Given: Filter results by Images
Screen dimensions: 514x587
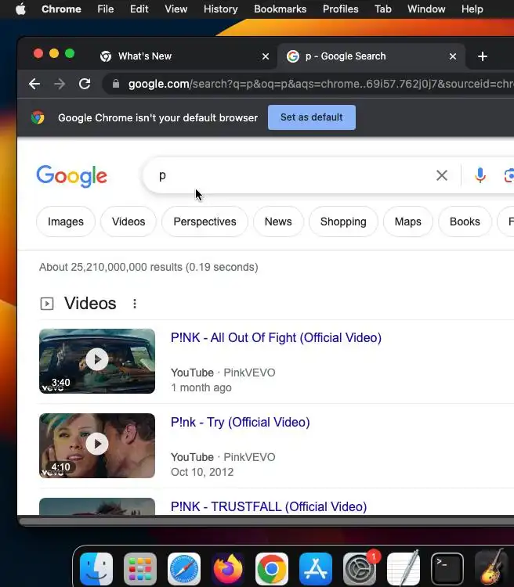Looking at the screenshot, I should point(66,221).
